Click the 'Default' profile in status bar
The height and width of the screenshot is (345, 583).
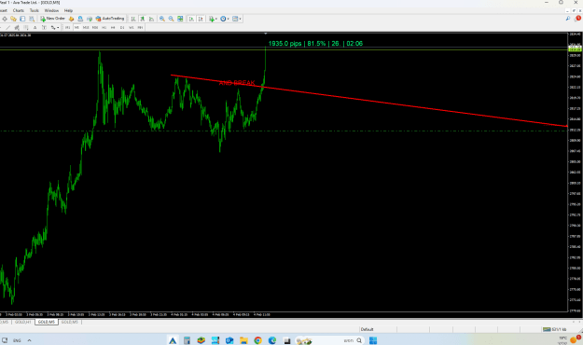pyautogui.click(x=367, y=329)
